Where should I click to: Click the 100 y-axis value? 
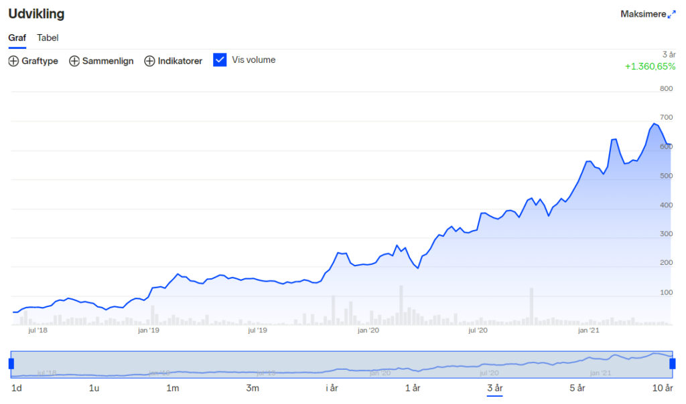(x=667, y=292)
